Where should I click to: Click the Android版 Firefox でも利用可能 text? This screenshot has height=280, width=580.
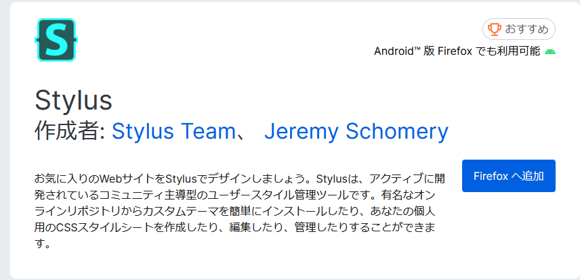pyautogui.click(x=457, y=51)
